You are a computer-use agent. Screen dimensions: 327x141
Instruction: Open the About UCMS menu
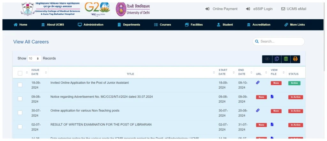point(53,25)
